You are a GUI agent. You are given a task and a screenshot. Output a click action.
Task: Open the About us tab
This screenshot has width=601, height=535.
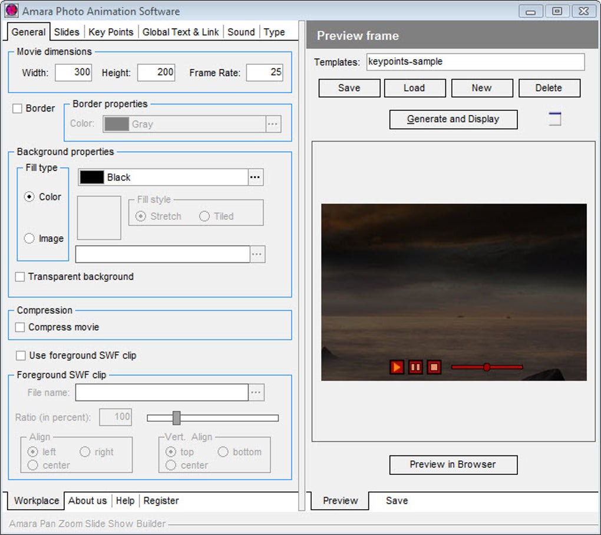pos(87,501)
